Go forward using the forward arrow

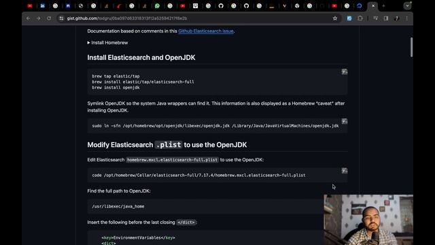(x=38, y=18)
